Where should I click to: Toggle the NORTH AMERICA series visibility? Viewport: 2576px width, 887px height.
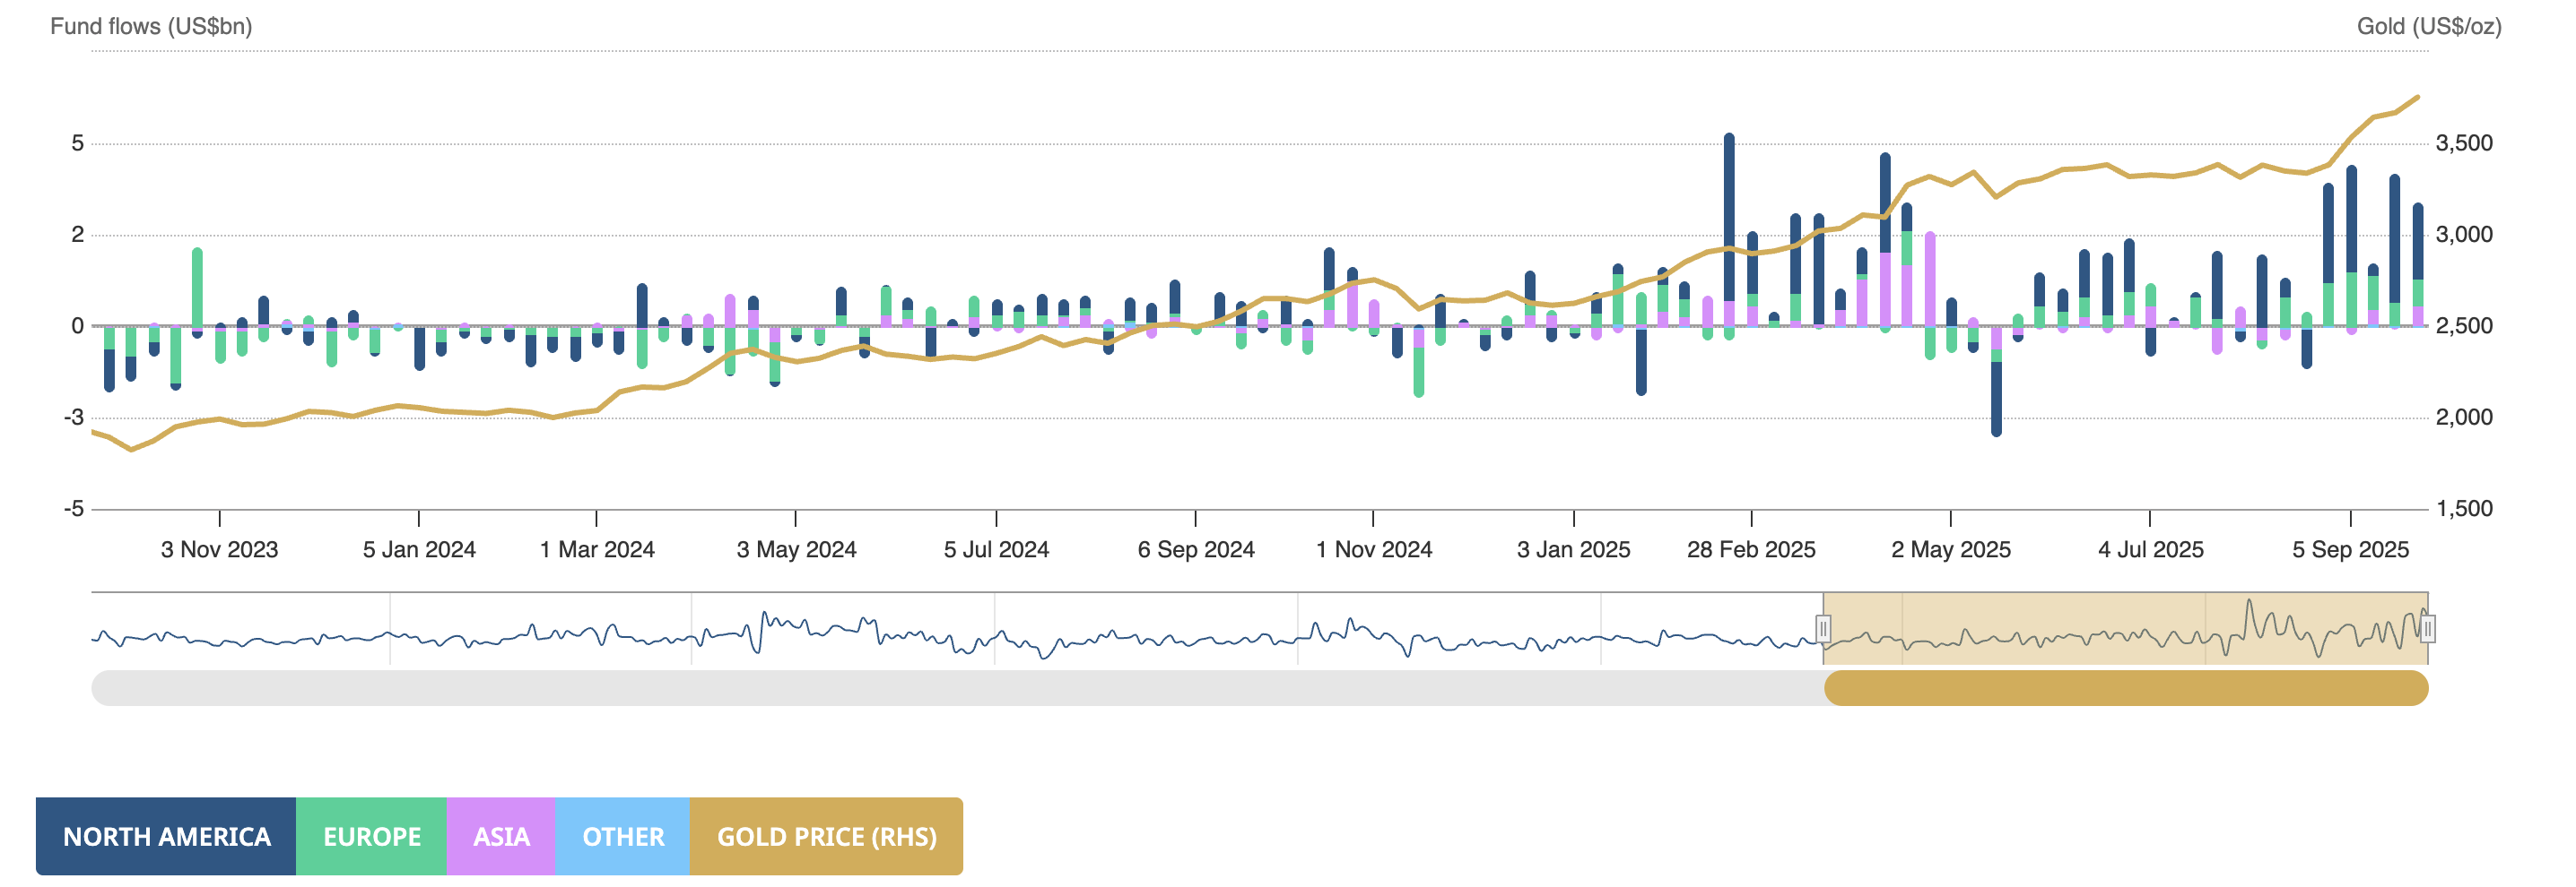point(165,837)
